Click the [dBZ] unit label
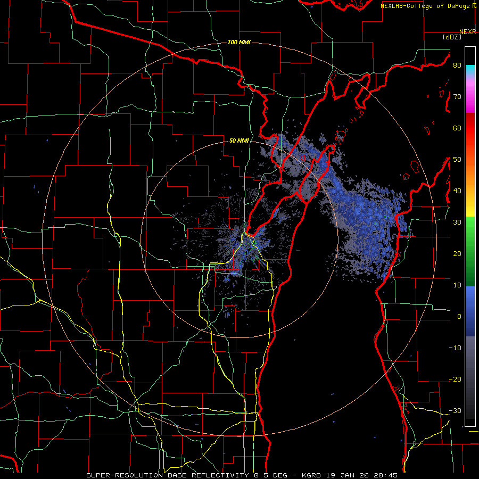 tap(452, 37)
